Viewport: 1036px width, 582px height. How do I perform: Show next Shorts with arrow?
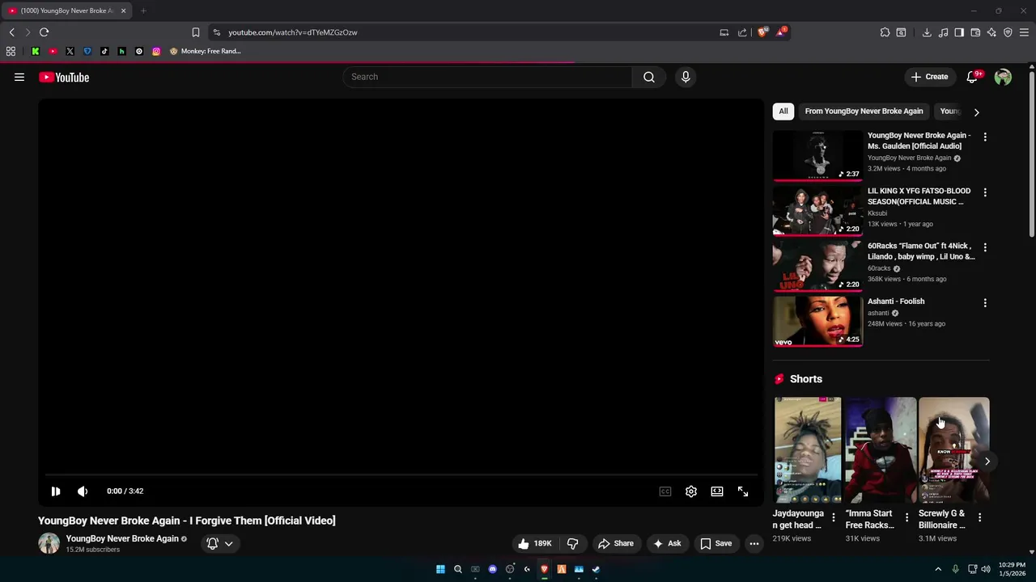987,462
